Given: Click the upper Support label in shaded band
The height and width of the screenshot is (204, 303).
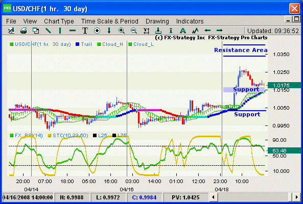Looking at the screenshot, I should 246,89.
